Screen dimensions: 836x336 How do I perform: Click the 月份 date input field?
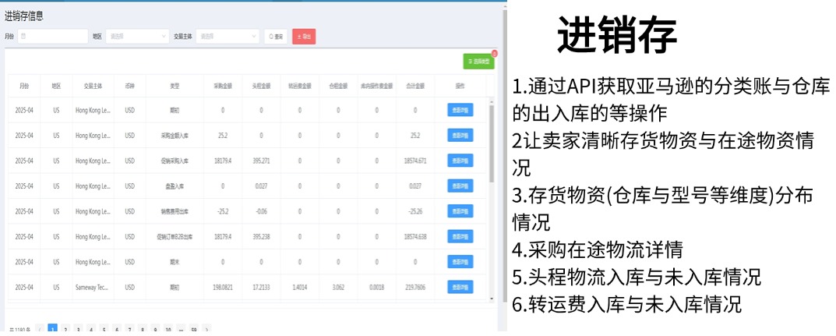pos(52,36)
